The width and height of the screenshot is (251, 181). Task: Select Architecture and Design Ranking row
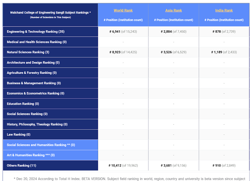point(33,62)
